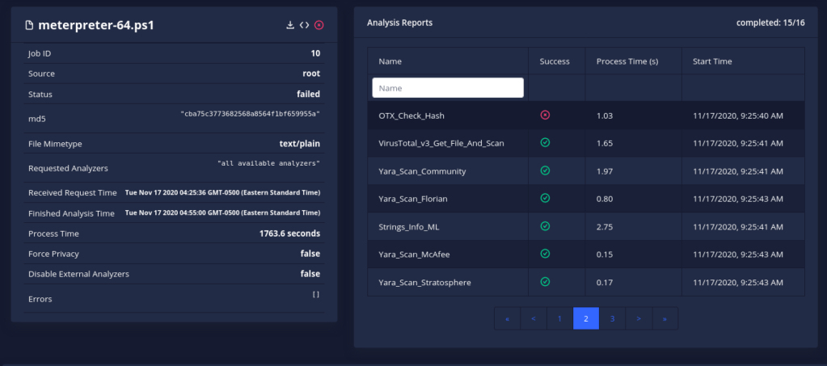Jump to first page with double arrow
The height and width of the screenshot is (366, 827).
tap(507, 318)
